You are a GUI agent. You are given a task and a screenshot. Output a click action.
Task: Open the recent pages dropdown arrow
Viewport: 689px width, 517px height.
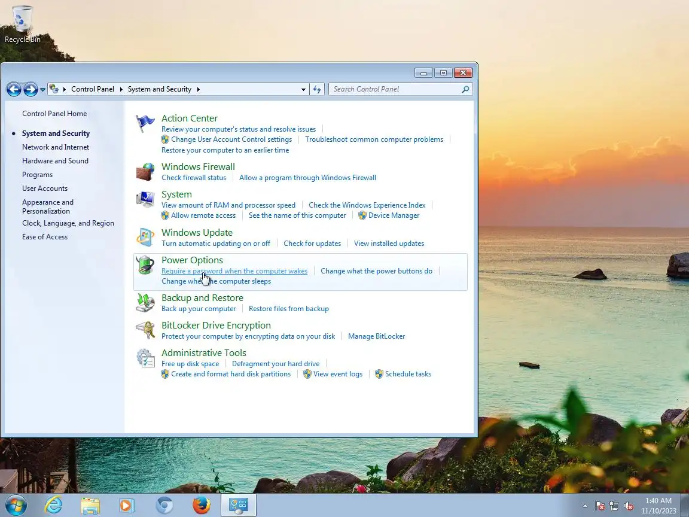(x=42, y=89)
